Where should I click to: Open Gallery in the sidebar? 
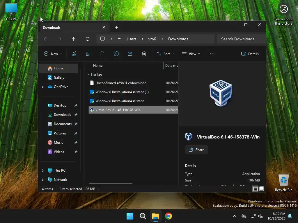58,77
